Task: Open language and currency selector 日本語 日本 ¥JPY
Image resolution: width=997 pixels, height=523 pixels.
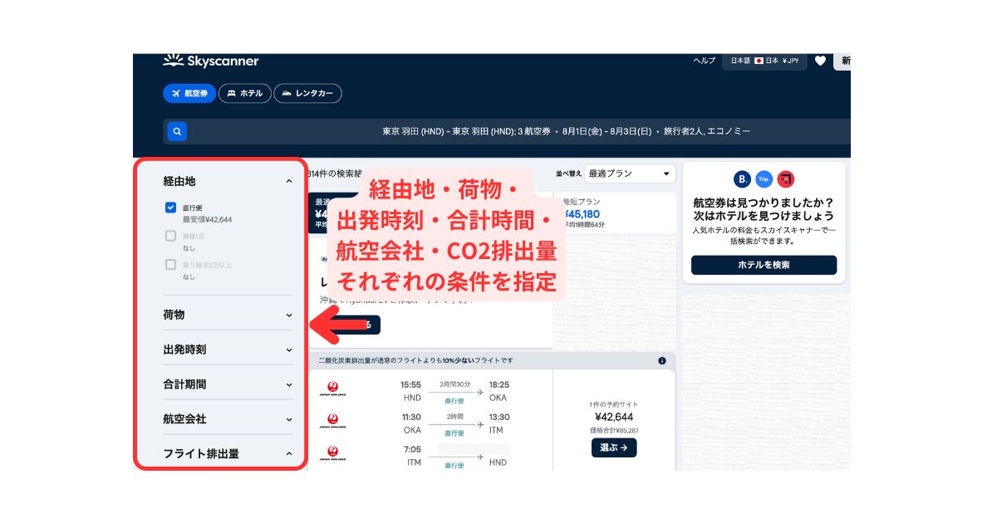Action: point(764,61)
